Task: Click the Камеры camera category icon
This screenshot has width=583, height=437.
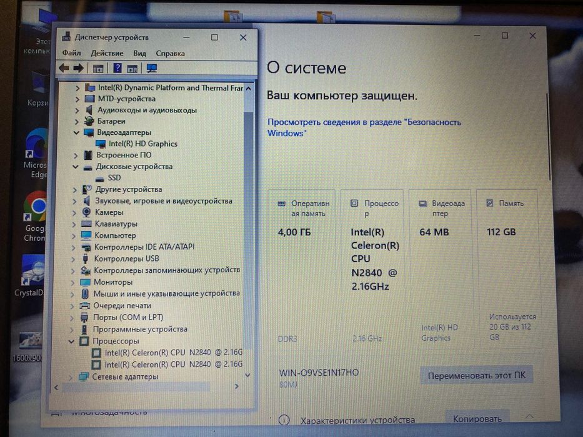Action: tap(86, 212)
